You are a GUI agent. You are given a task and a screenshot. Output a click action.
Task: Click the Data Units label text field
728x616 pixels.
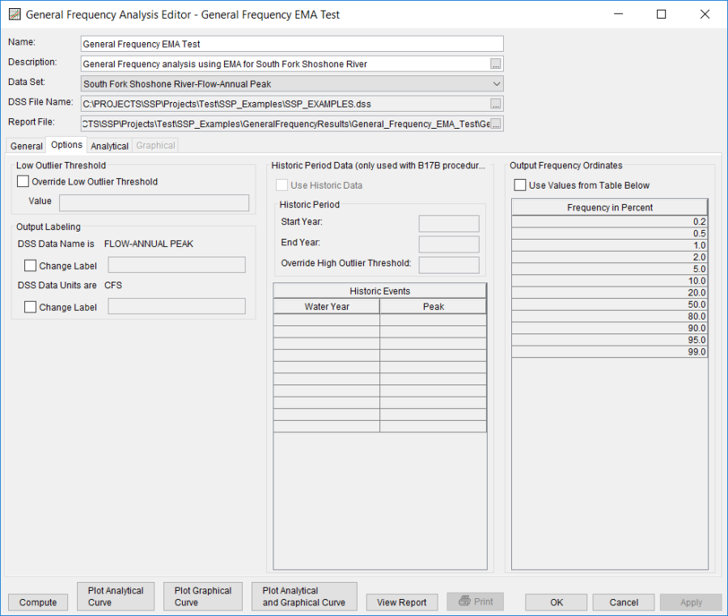177,306
